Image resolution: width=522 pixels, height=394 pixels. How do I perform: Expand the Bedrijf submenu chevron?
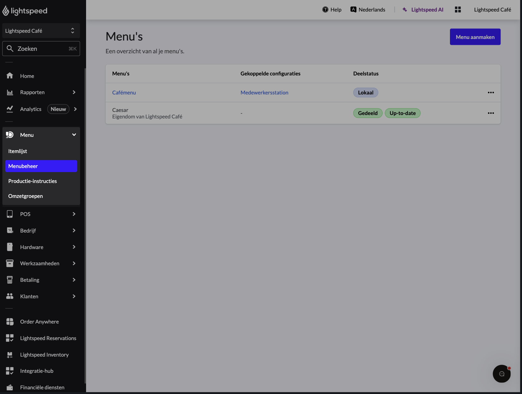74,230
